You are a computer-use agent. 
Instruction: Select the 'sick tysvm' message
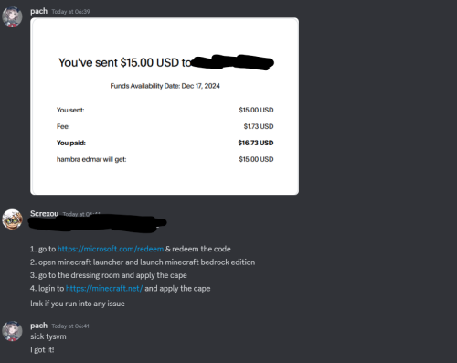click(48, 336)
